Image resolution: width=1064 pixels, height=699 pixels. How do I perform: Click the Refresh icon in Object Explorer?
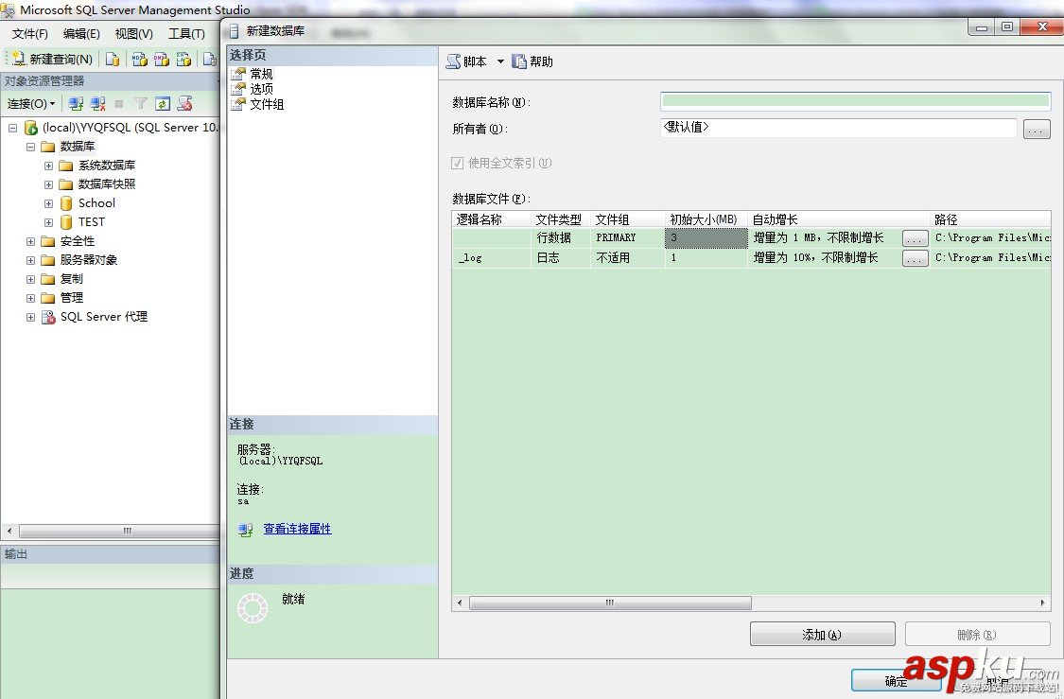(x=162, y=104)
